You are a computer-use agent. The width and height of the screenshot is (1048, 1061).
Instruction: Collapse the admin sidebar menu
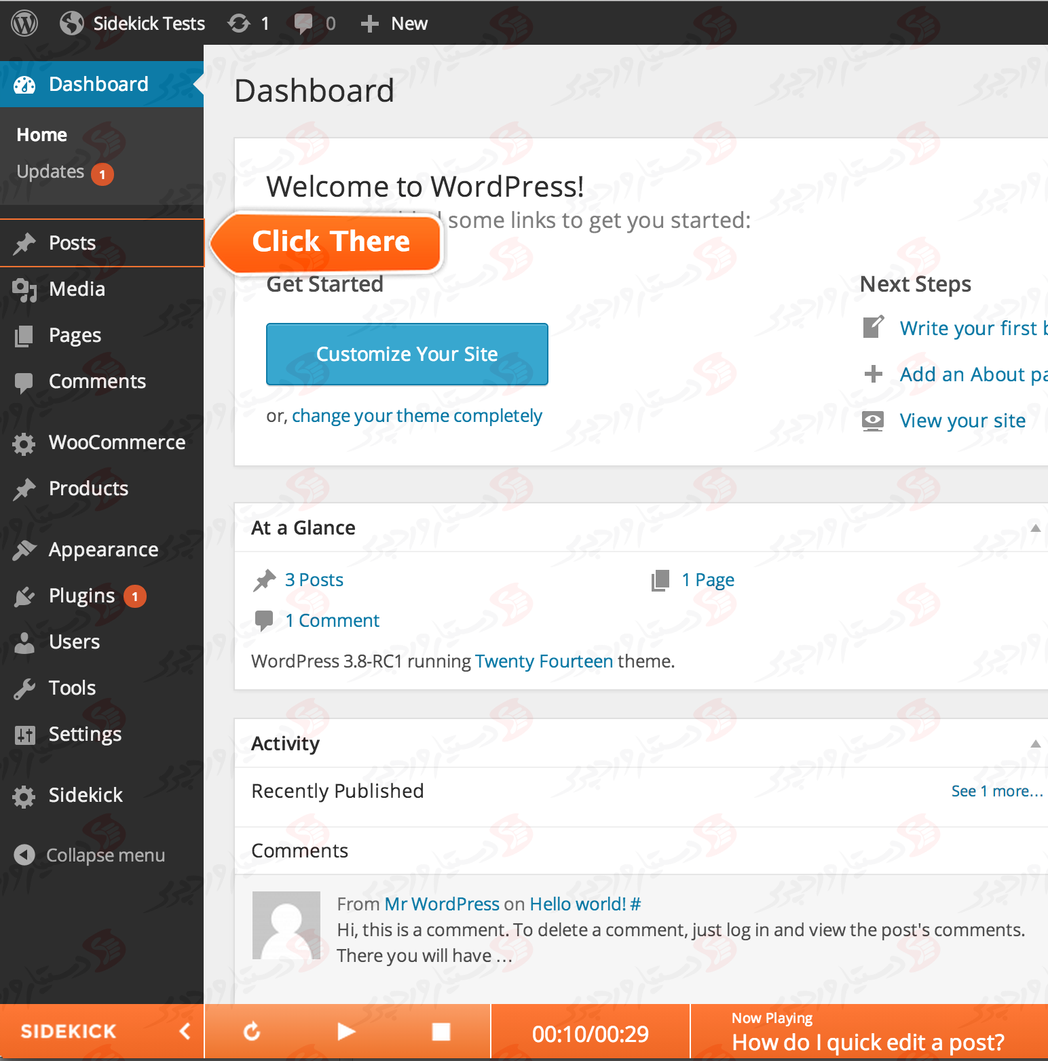point(92,855)
